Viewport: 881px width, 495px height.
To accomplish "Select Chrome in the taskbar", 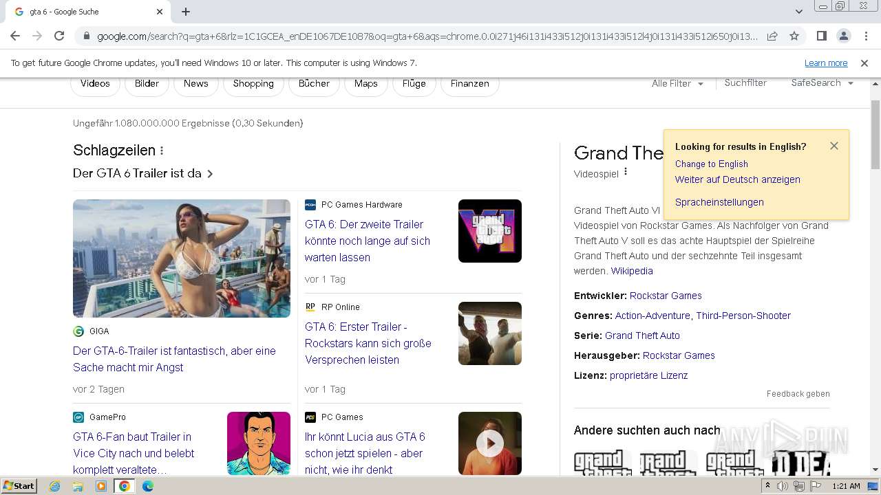I will 125,486.
